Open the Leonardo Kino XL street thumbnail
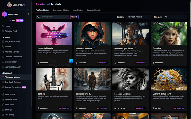Screen dimensions: 191x119 click(x=92, y=79)
